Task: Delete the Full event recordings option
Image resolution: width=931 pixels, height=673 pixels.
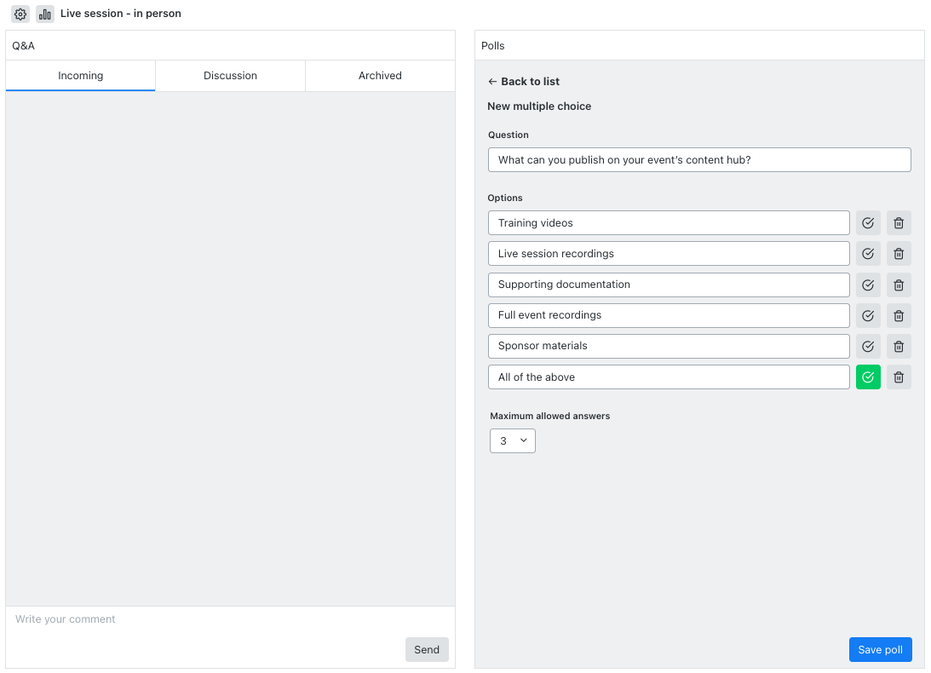Action: tap(899, 315)
